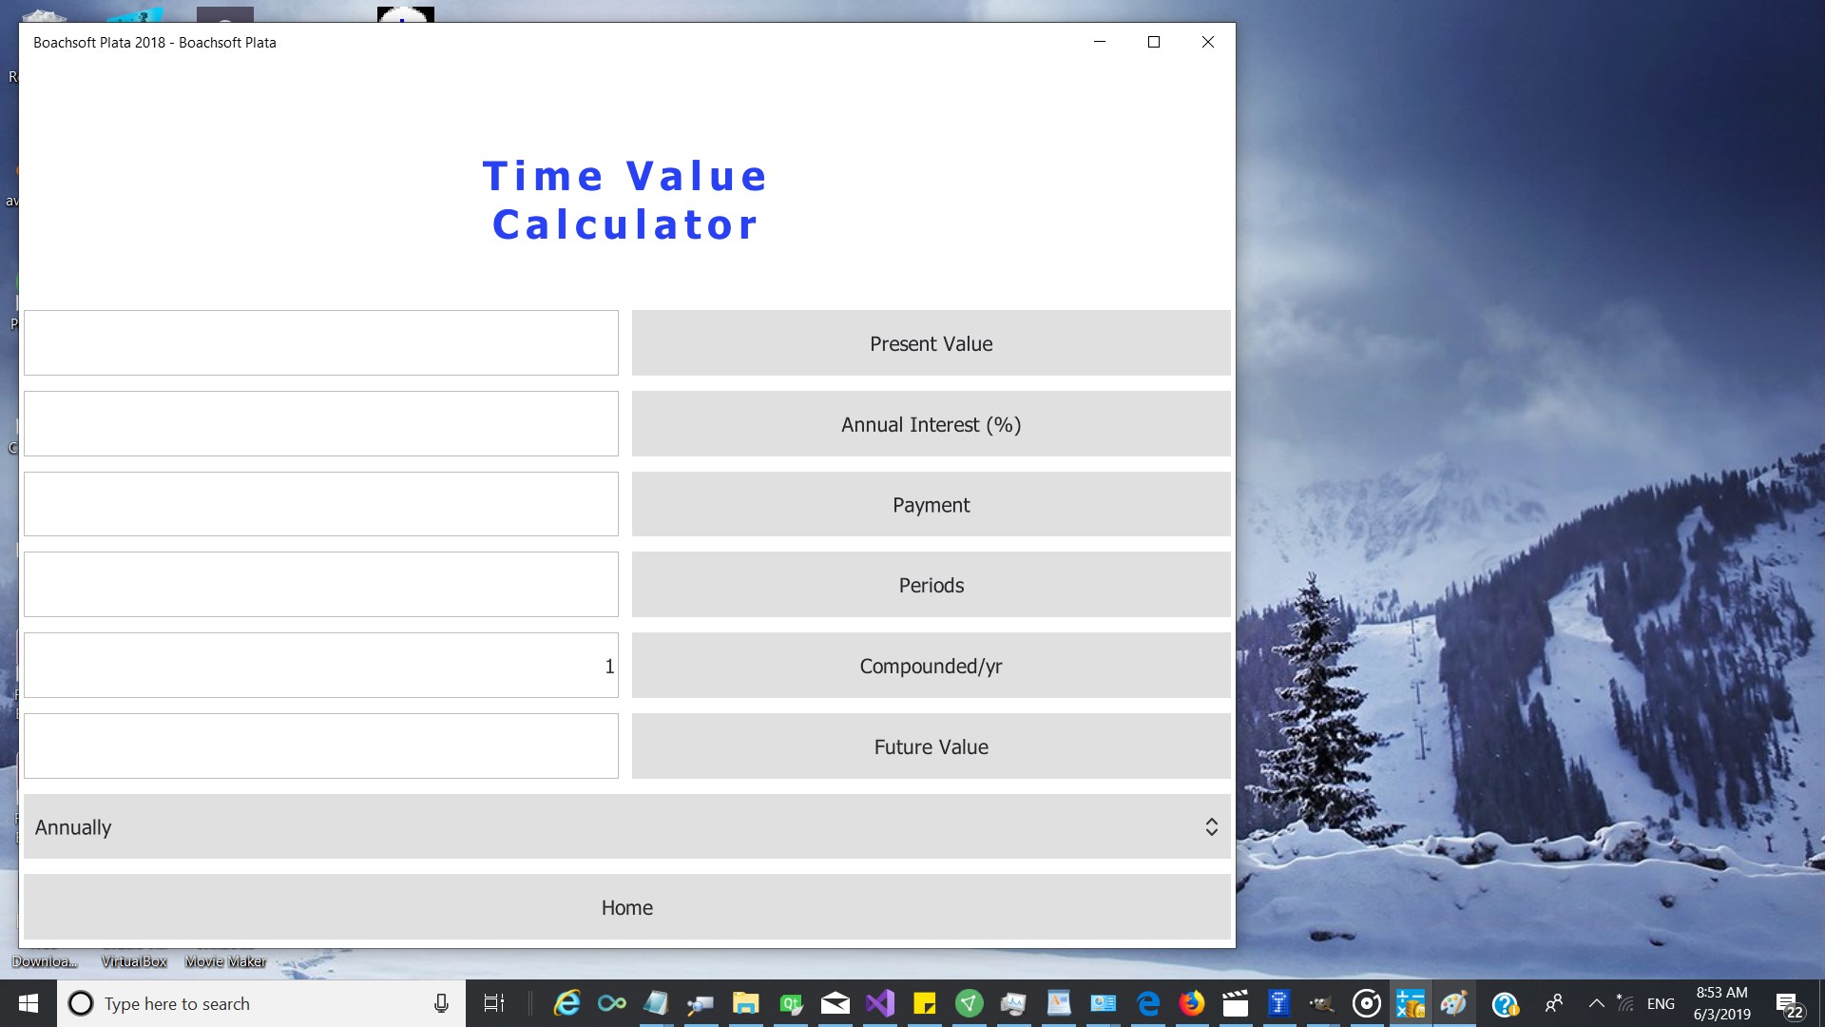This screenshot has height=1027, width=1825.
Task: Click the microphone icon in search box
Action: pyautogui.click(x=441, y=1003)
